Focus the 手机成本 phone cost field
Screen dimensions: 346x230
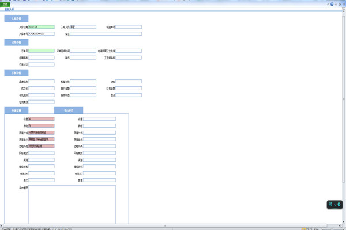(x=42, y=95)
